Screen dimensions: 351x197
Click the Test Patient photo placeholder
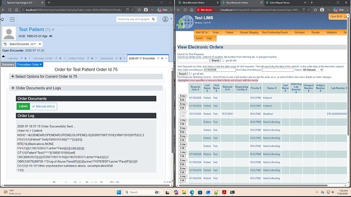coord(9,34)
